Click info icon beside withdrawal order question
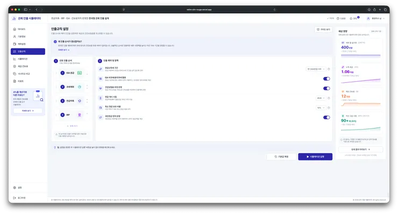The height and width of the screenshot is (214, 398). click(55, 41)
